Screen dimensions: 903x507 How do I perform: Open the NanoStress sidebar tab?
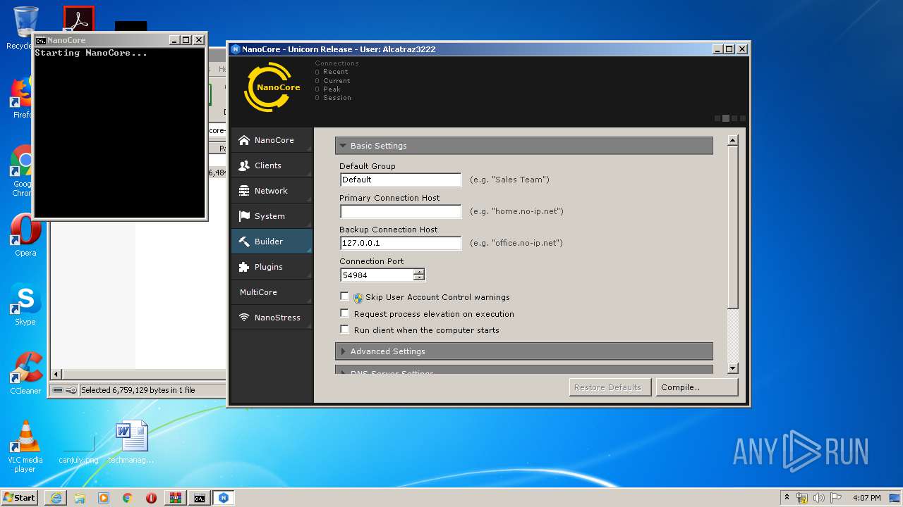coord(272,318)
